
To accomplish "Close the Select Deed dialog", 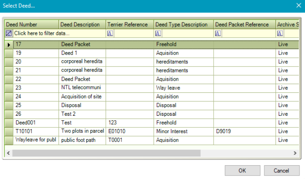I will coord(298,5).
